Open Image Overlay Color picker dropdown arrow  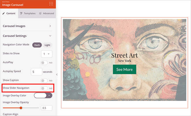tap(49, 95)
